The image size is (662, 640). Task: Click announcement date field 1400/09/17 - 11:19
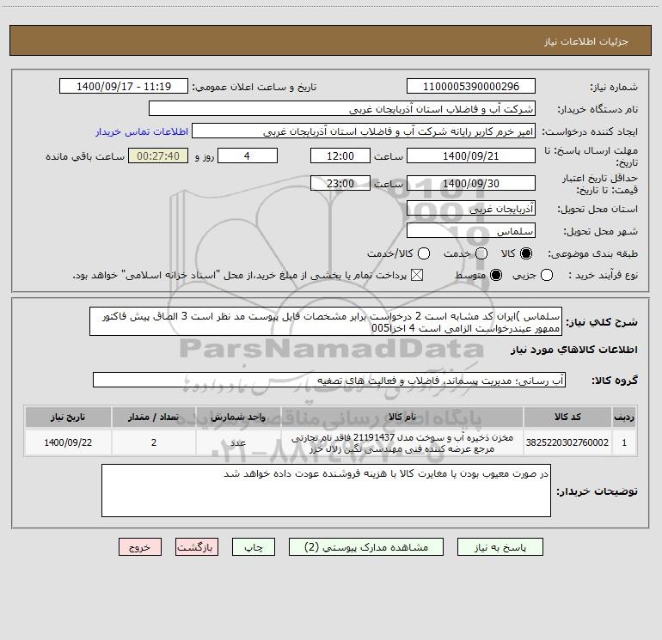pos(124,87)
